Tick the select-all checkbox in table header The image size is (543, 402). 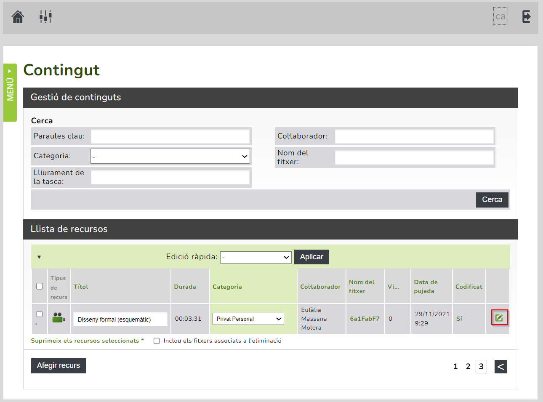(x=40, y=286)
